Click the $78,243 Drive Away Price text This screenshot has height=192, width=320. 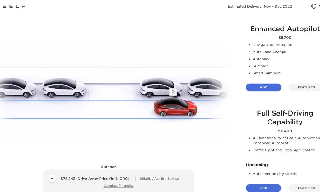point(95,179)
